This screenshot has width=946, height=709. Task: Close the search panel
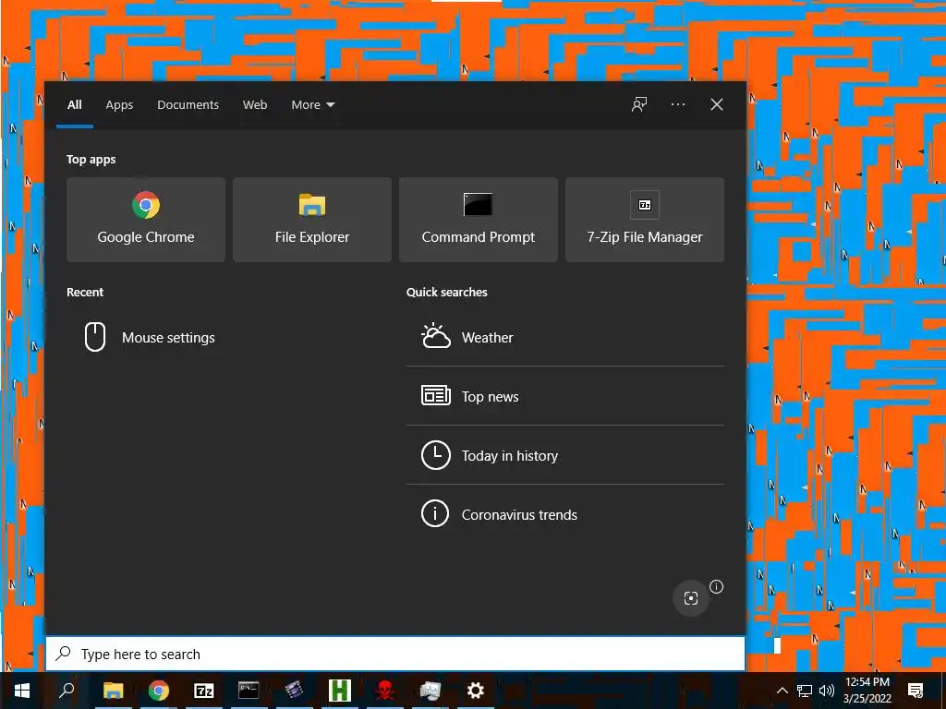(x=716, y=105)
